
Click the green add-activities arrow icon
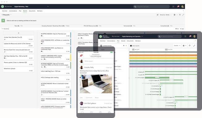pyautogui.click(x=3, y=20)
